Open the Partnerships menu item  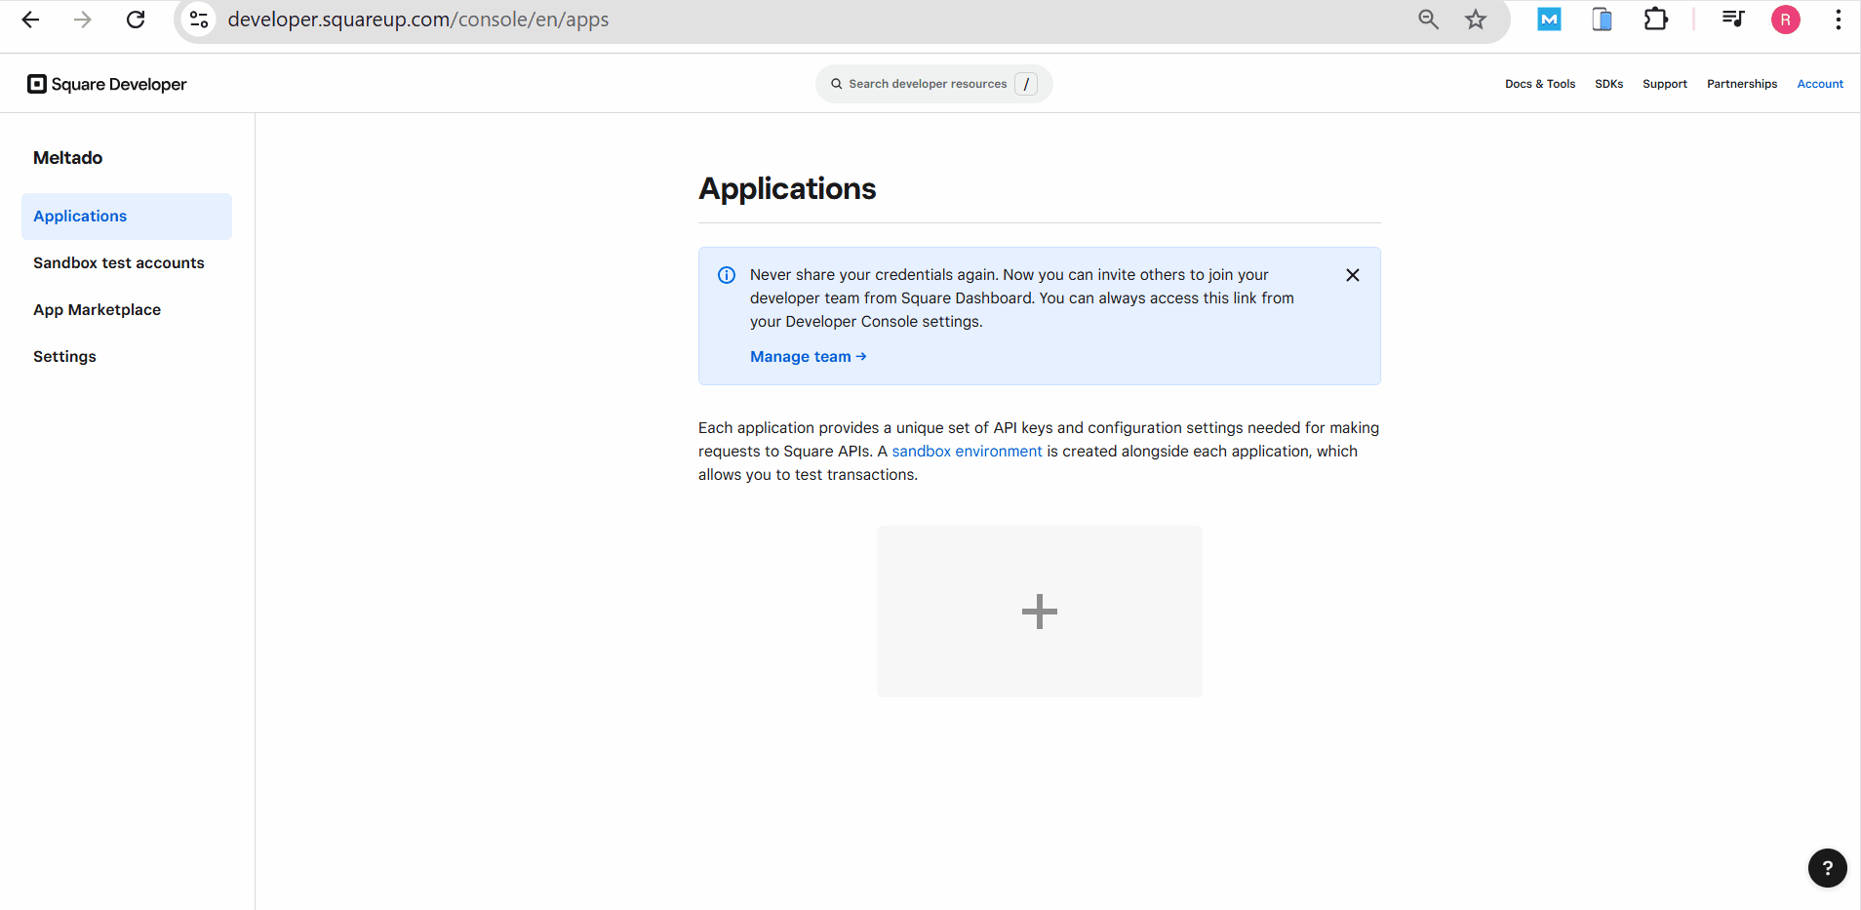coord(1742,84)
